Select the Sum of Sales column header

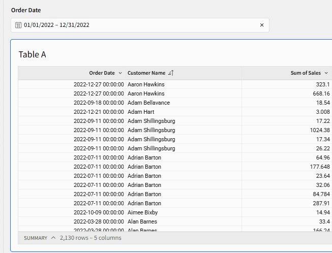[305, 73]
